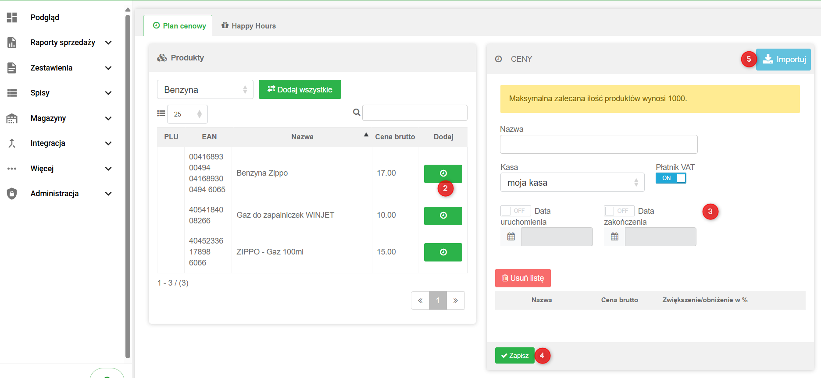Toggle the Płatnik VAT switch
The image size is (821, 378).
coord(671,178)
